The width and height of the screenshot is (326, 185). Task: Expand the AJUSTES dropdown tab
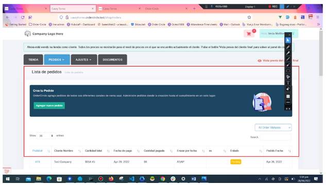point(84,59)
